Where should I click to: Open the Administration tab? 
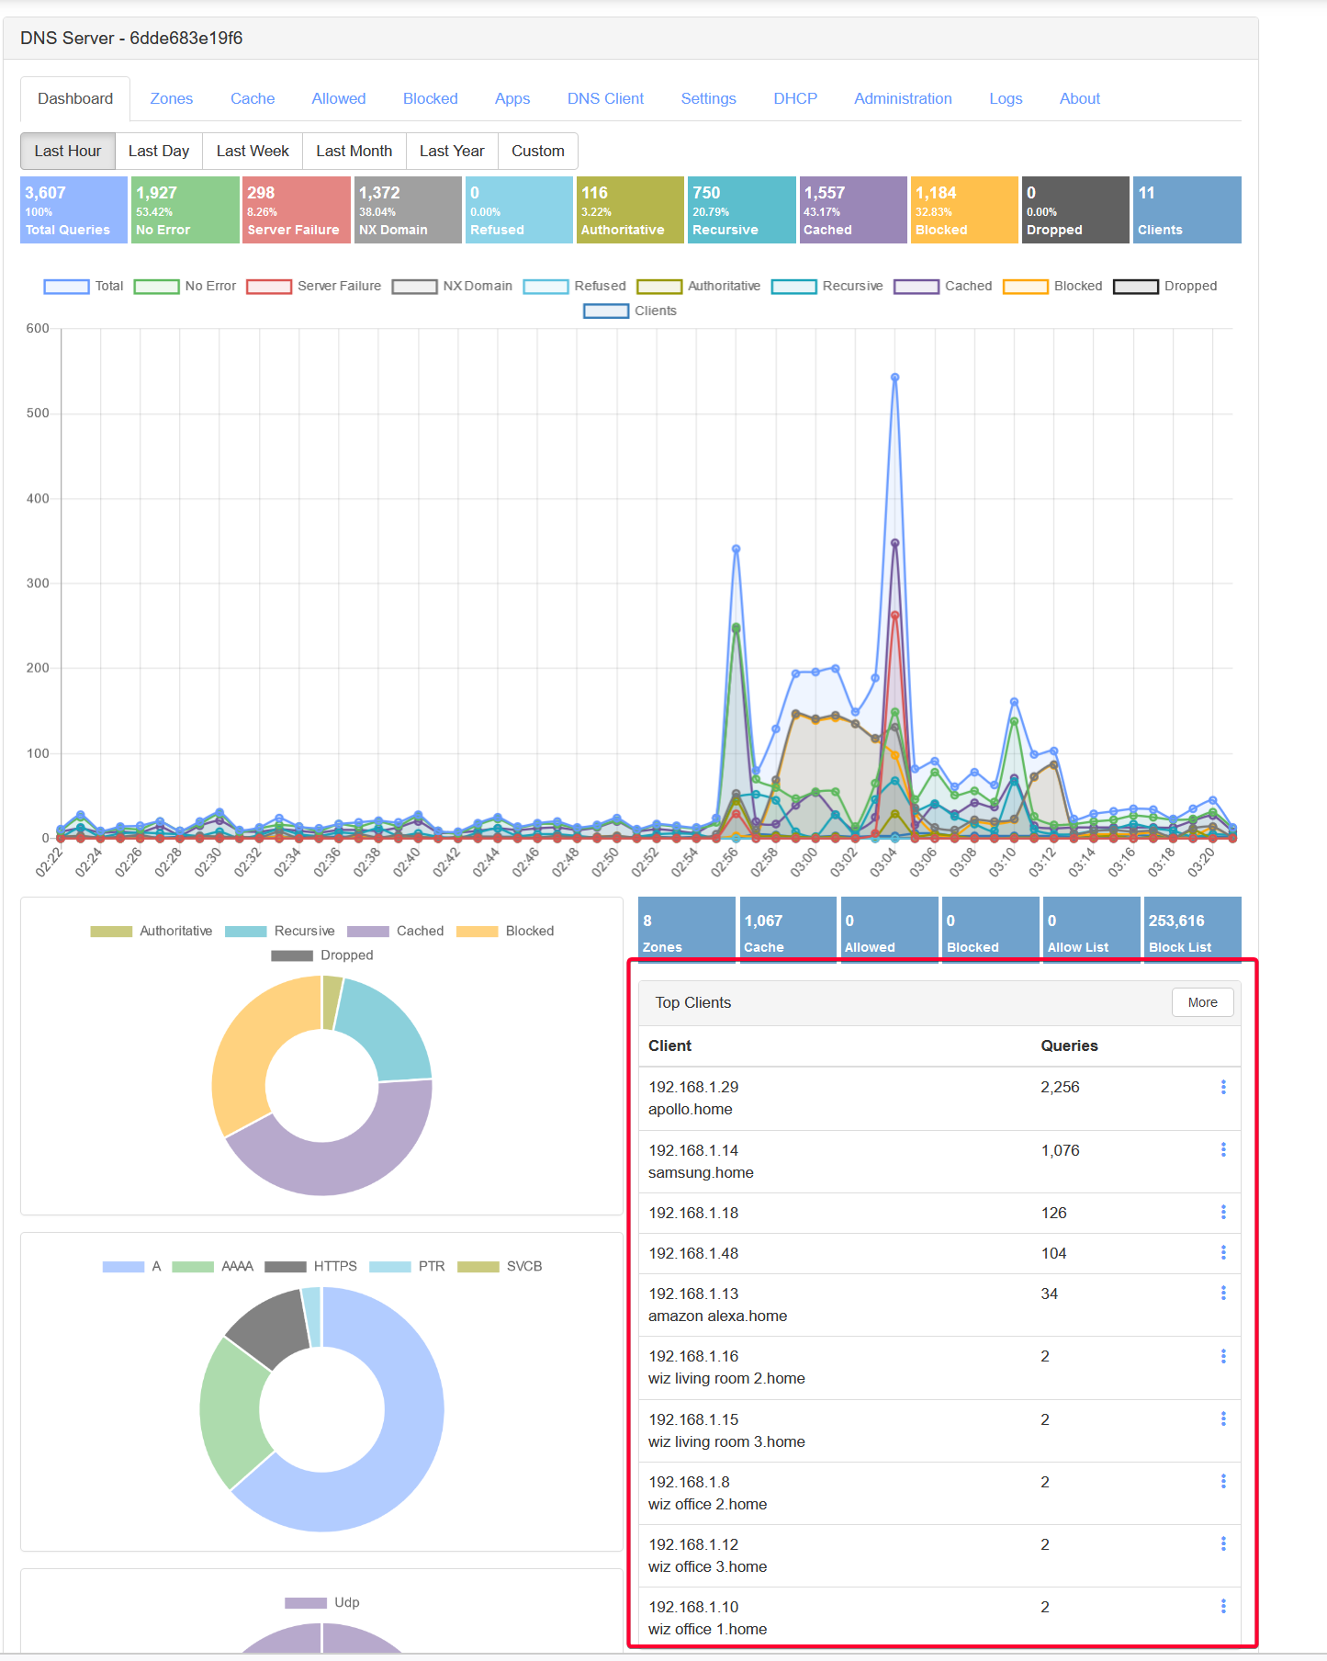903,98
